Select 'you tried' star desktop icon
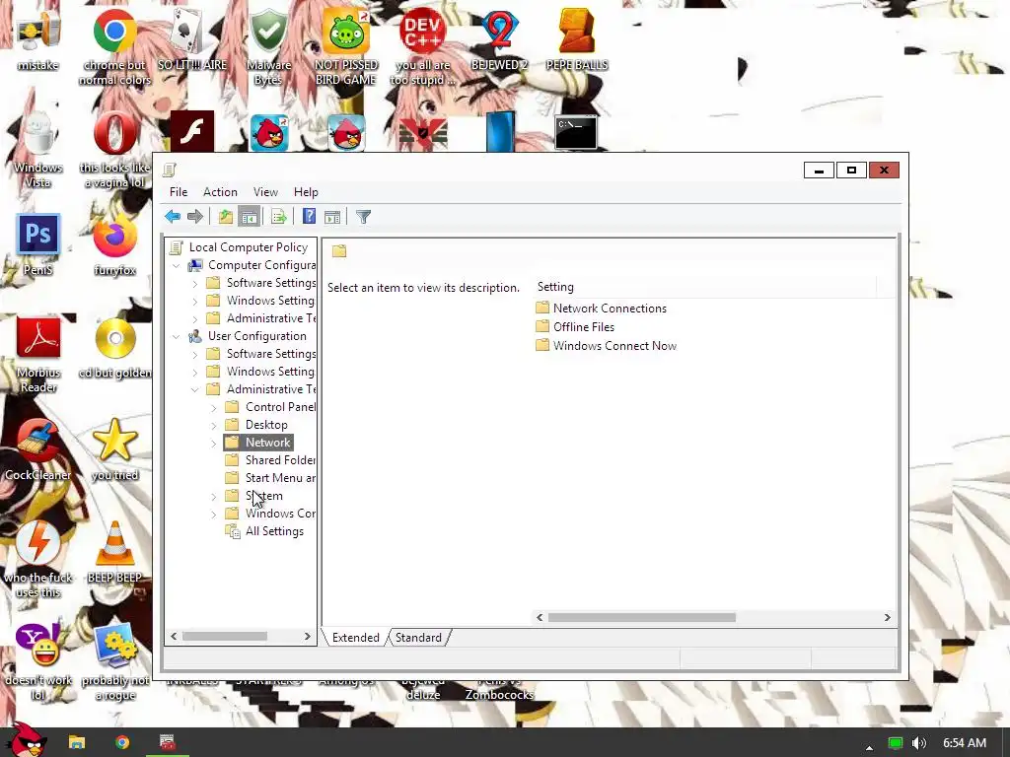Viewport: 1010px width, 757px height. tap(114, 449)
